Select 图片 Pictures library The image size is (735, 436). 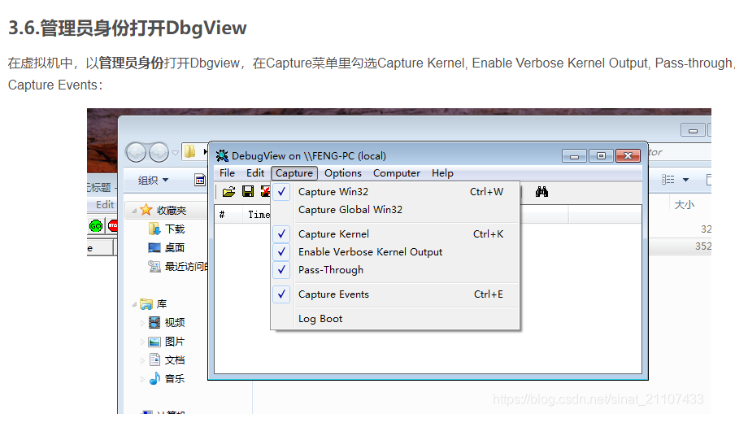(174, 342)
